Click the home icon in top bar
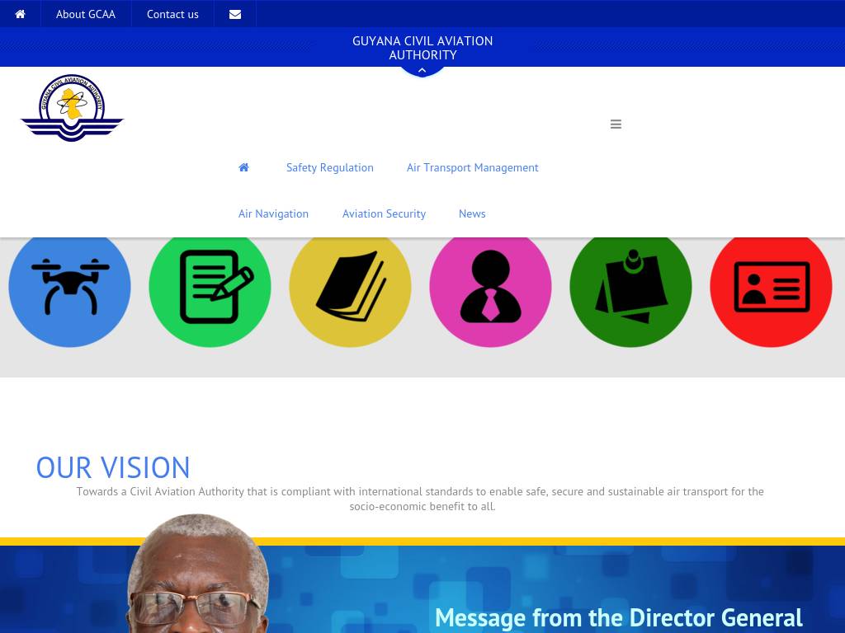Image resolution: width=845 pixels, height=633 pixels. pyautogui.click(x=20, y=14)
